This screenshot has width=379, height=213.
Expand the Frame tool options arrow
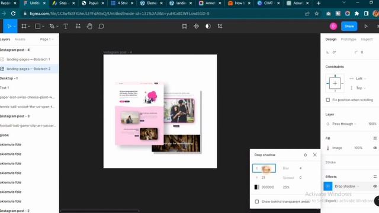pos(29,26)
